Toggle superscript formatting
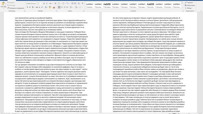Screen dimensions: 203x114 [x=42, y=7]
